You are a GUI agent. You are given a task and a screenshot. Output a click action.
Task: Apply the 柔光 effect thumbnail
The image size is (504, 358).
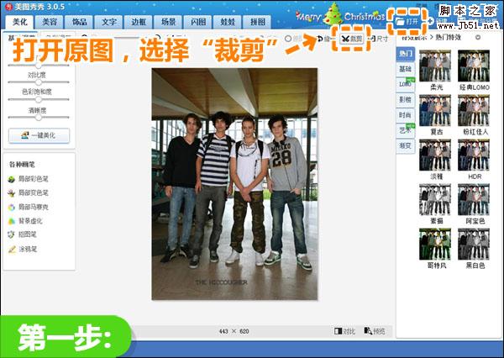(435, 66)
